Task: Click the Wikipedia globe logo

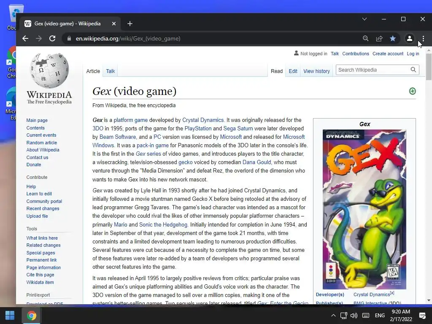Action: (x=49, y=70)
